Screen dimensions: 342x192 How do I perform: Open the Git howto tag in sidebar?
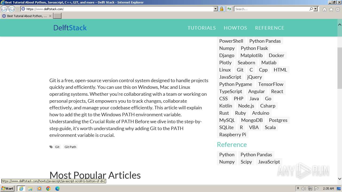coord(240,70)
